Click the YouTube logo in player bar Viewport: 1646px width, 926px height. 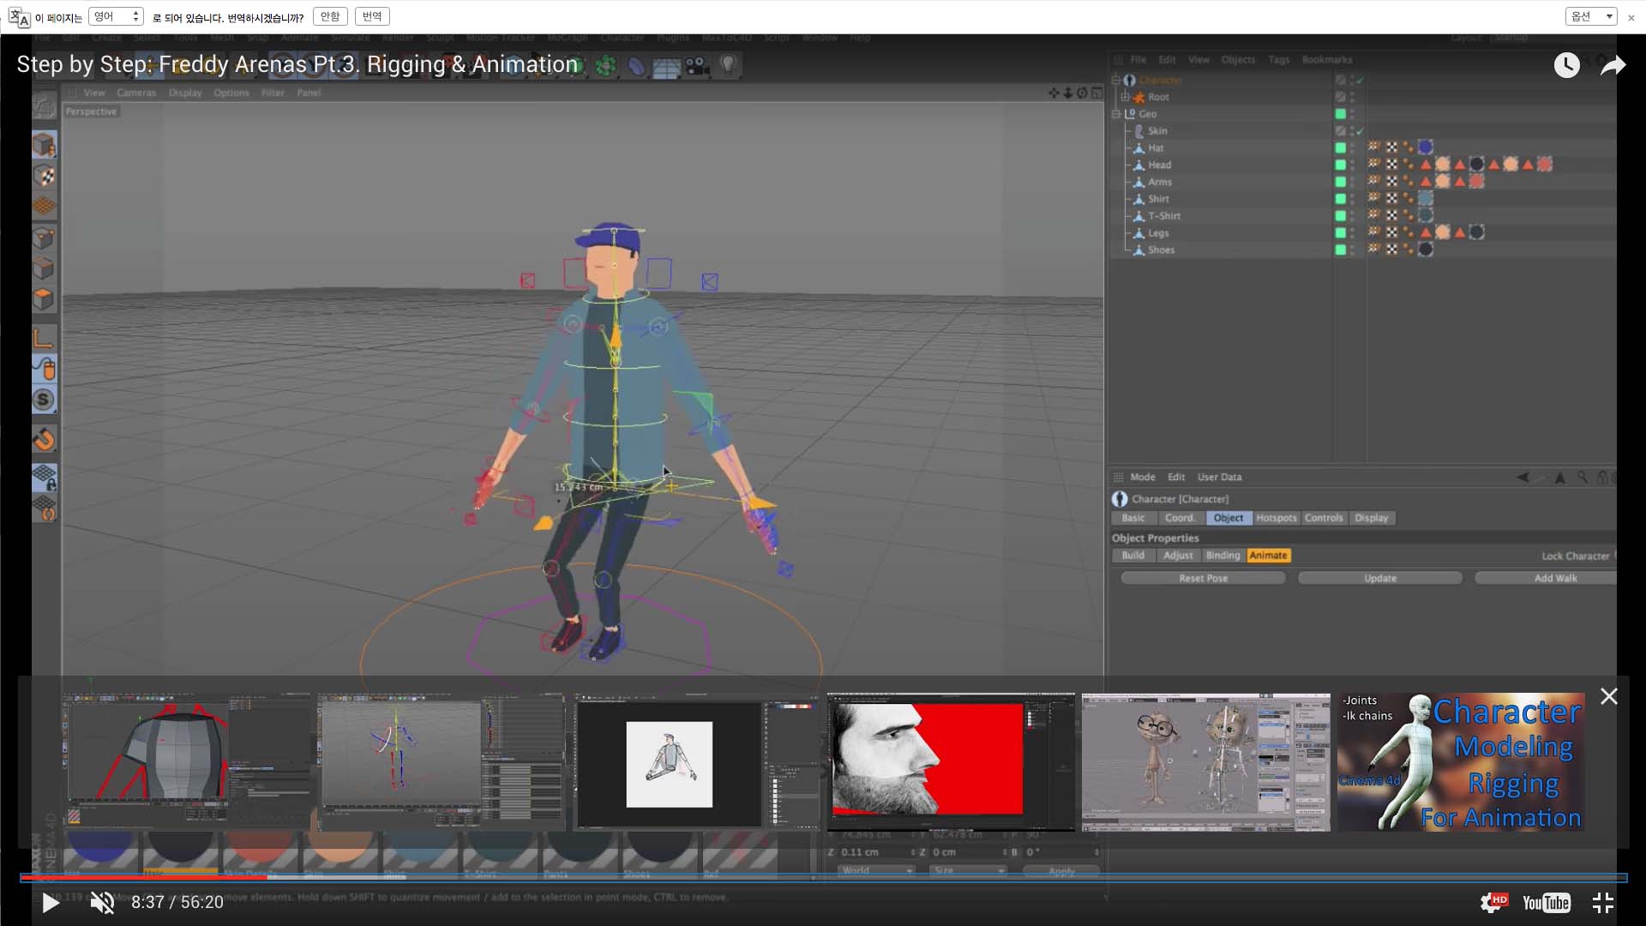coord(1546,902)
